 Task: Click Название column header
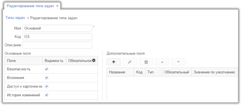[x=120, y=72]
